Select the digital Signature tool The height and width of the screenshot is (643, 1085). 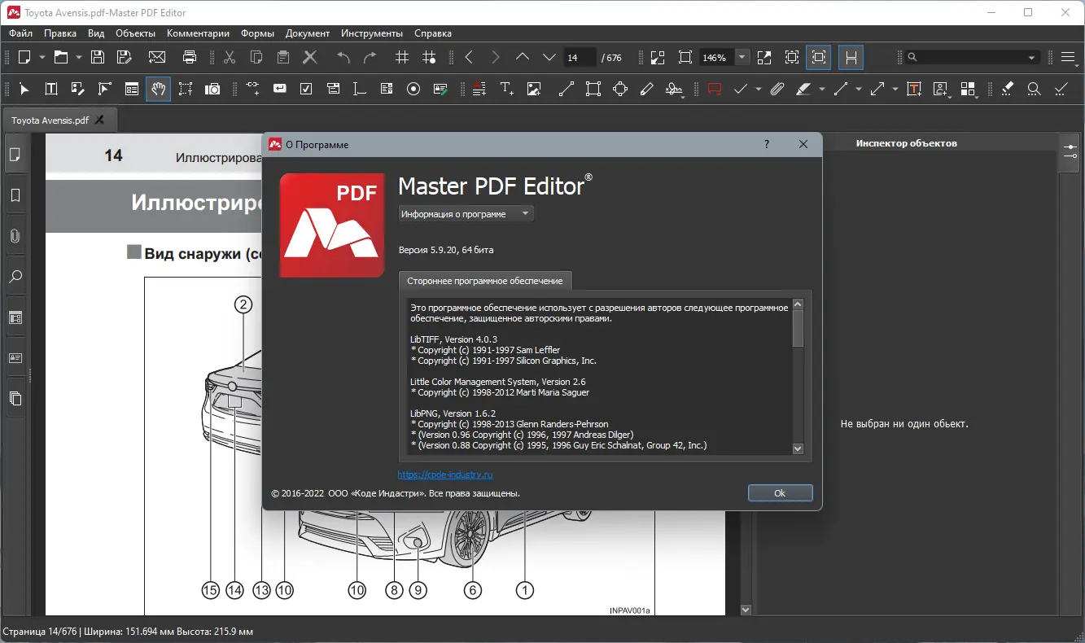pos(675,89)
